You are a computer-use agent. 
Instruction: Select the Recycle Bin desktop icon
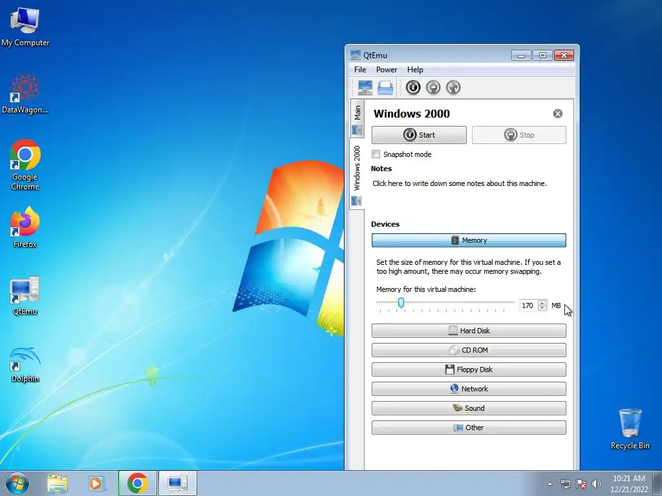click(x=630, y=429)
